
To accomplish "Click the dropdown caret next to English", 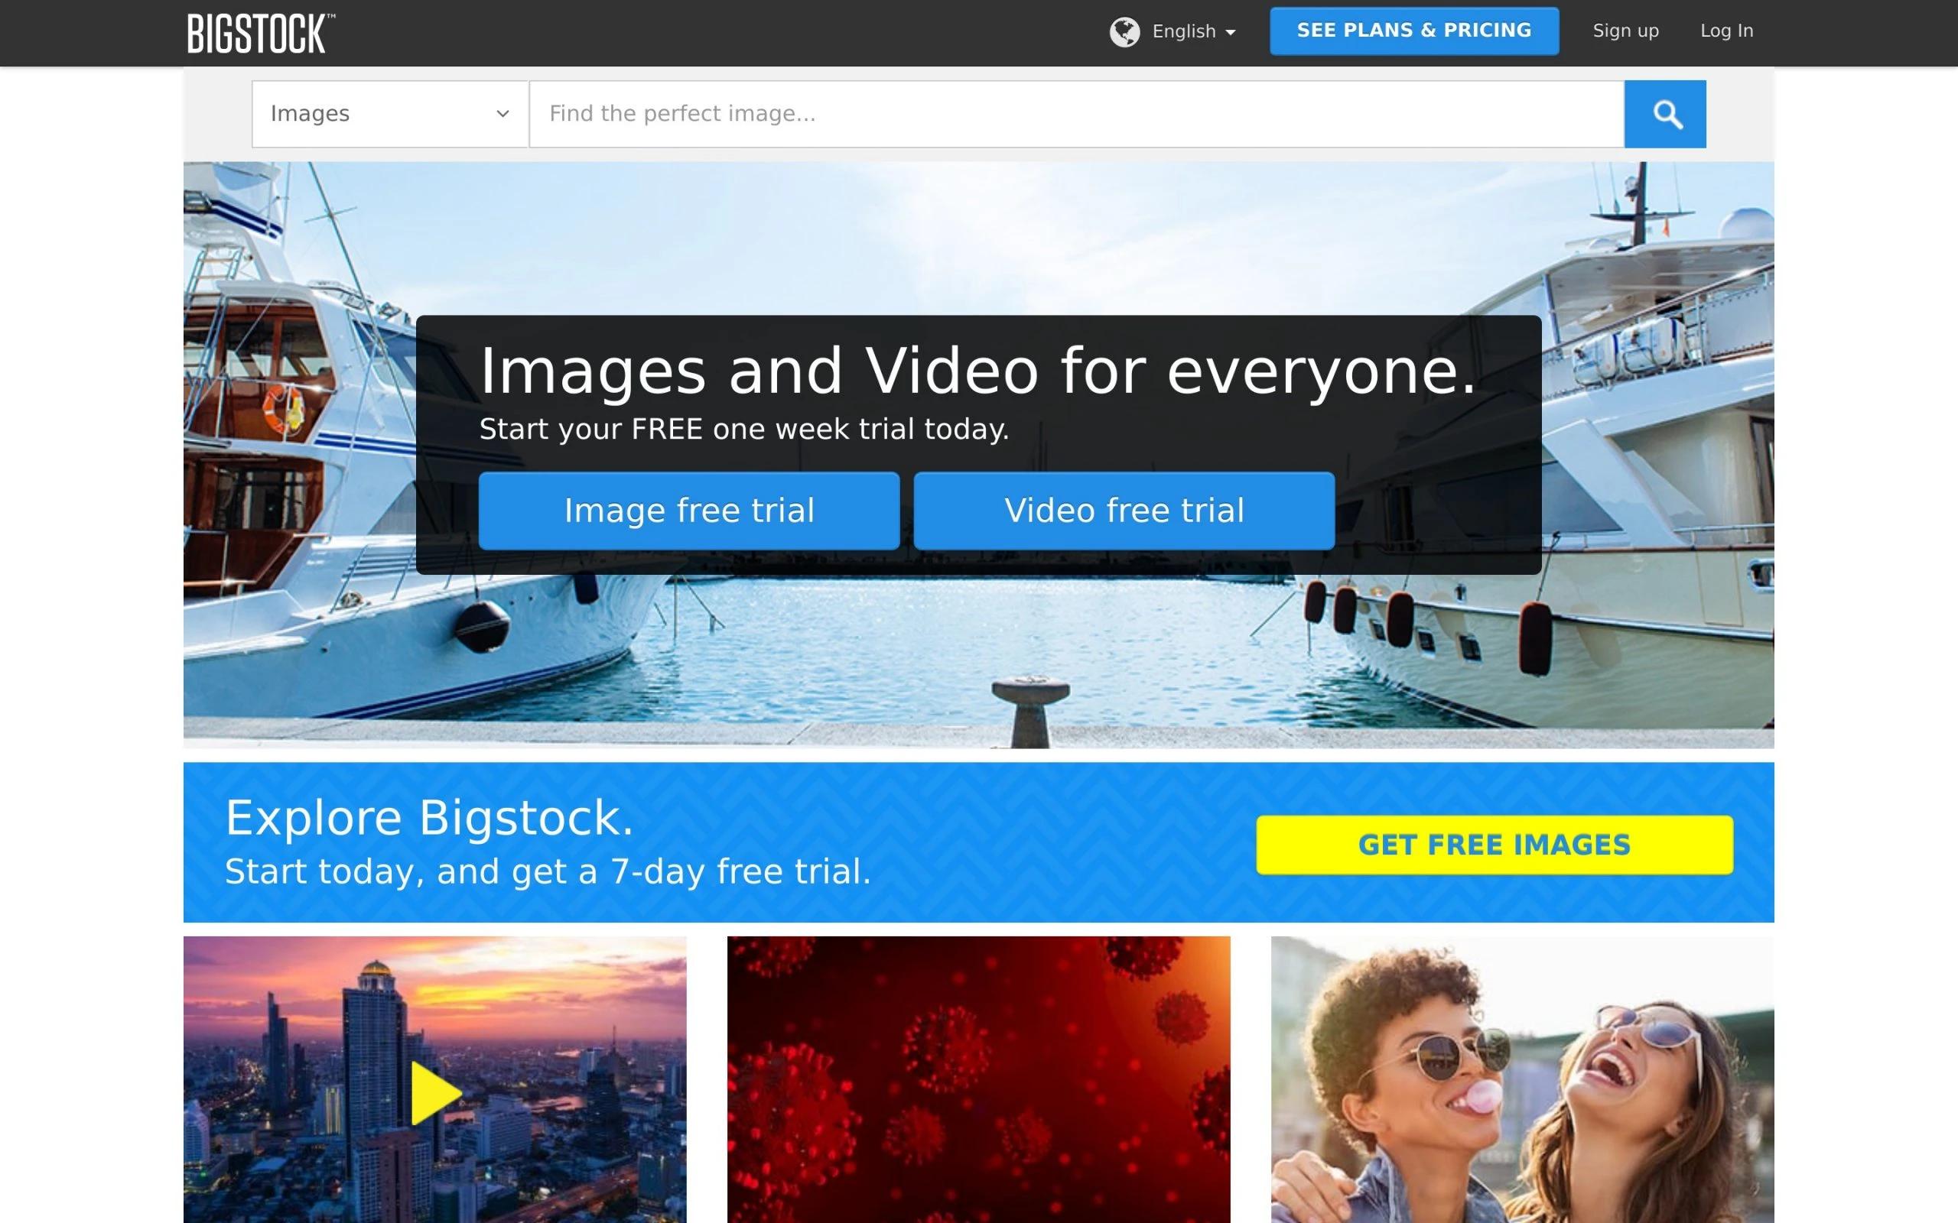I will [x=1231, y=32].
